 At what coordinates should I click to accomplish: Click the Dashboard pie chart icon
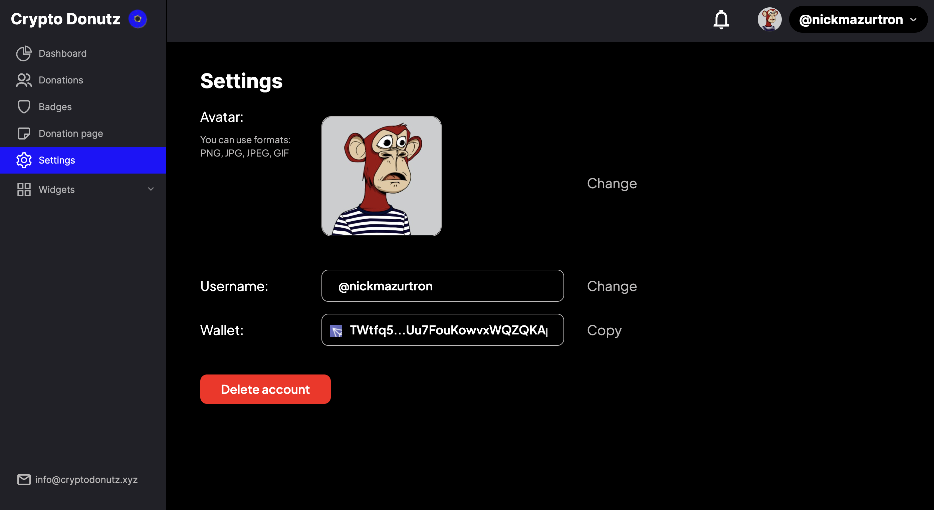coord(24,53)
